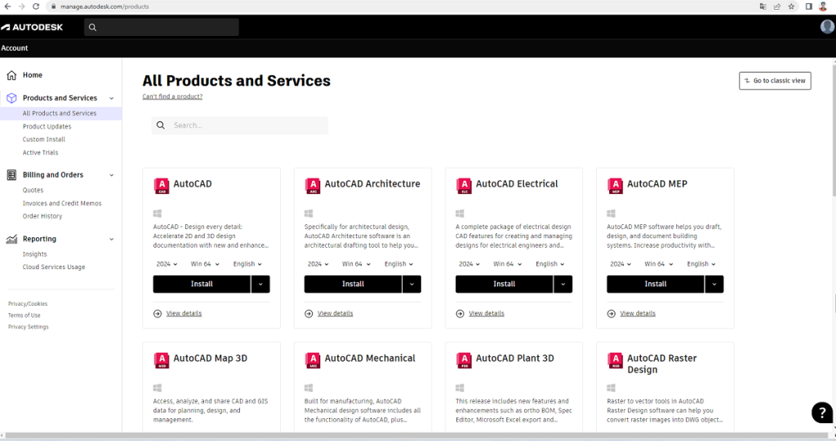Select Product Updates in sidebar
Screen dimensions: 836x441
coord(47,126)
